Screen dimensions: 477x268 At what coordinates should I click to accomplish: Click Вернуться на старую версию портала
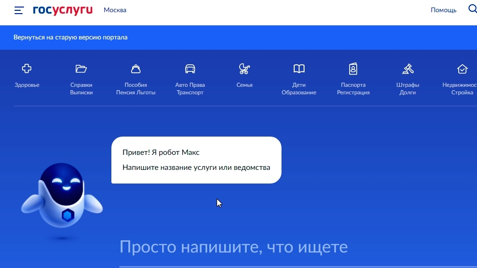(70, 38)
